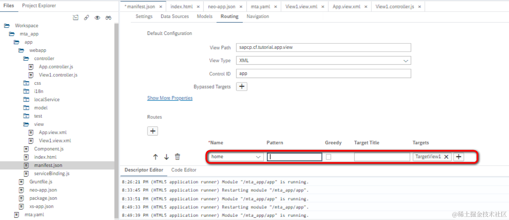Select serviceBinding.js file
The height and width of the screenshot is (220, 509).
tap(52, 173)
